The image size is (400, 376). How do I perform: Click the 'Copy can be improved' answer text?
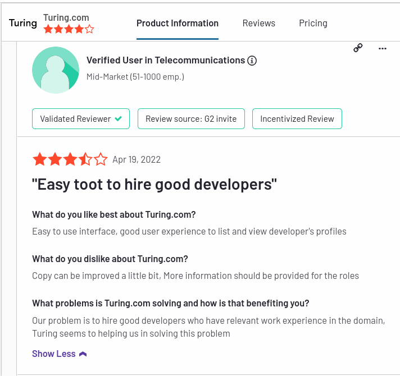[x=196, y=276]
